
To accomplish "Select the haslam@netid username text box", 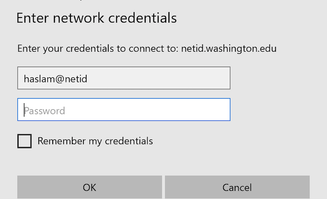I will [x=124, y=78].
